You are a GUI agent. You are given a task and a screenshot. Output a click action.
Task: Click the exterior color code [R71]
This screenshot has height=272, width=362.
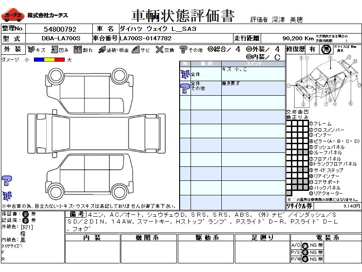pos(27,227)
